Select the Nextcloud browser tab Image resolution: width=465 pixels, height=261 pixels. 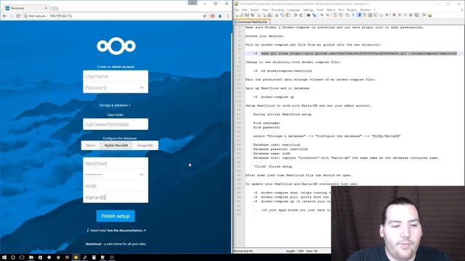click(26, 8)
